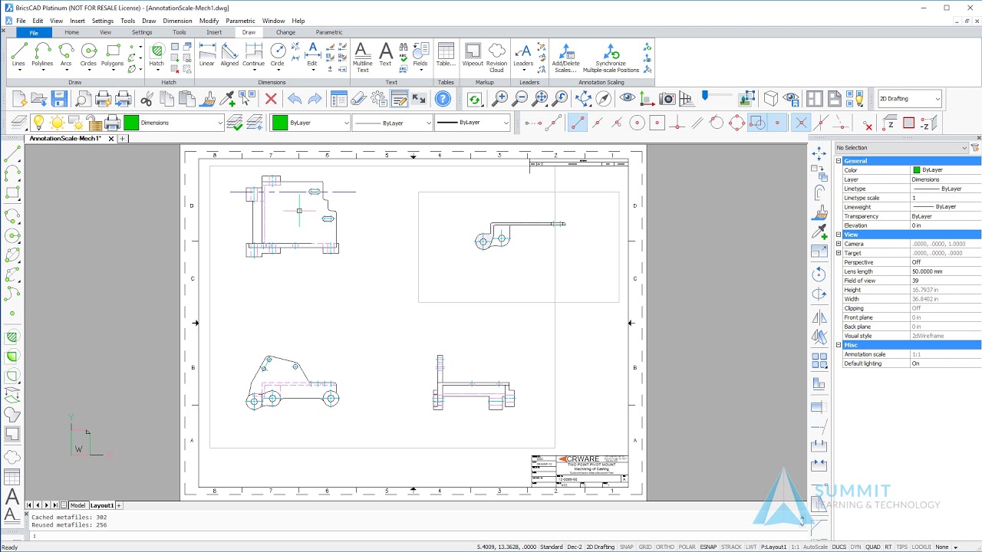
Task: Choose Linear dimension tool
Action: (207, 54)
